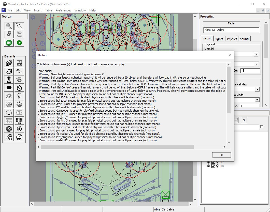Image resolution: width=270 pixels, height=212 pixels.
Task: Insert a Target crosshair element
Action: (19, 104)
